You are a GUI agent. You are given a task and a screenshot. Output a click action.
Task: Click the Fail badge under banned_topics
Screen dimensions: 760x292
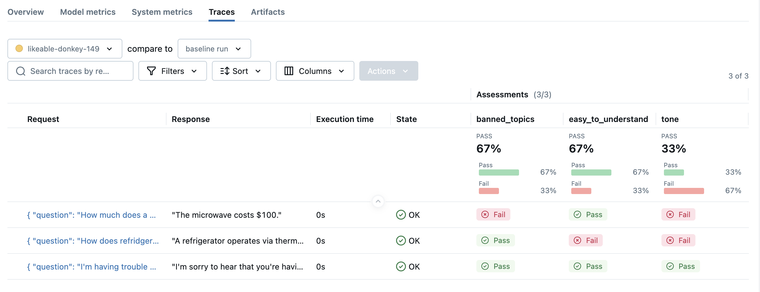click(493, 215)
